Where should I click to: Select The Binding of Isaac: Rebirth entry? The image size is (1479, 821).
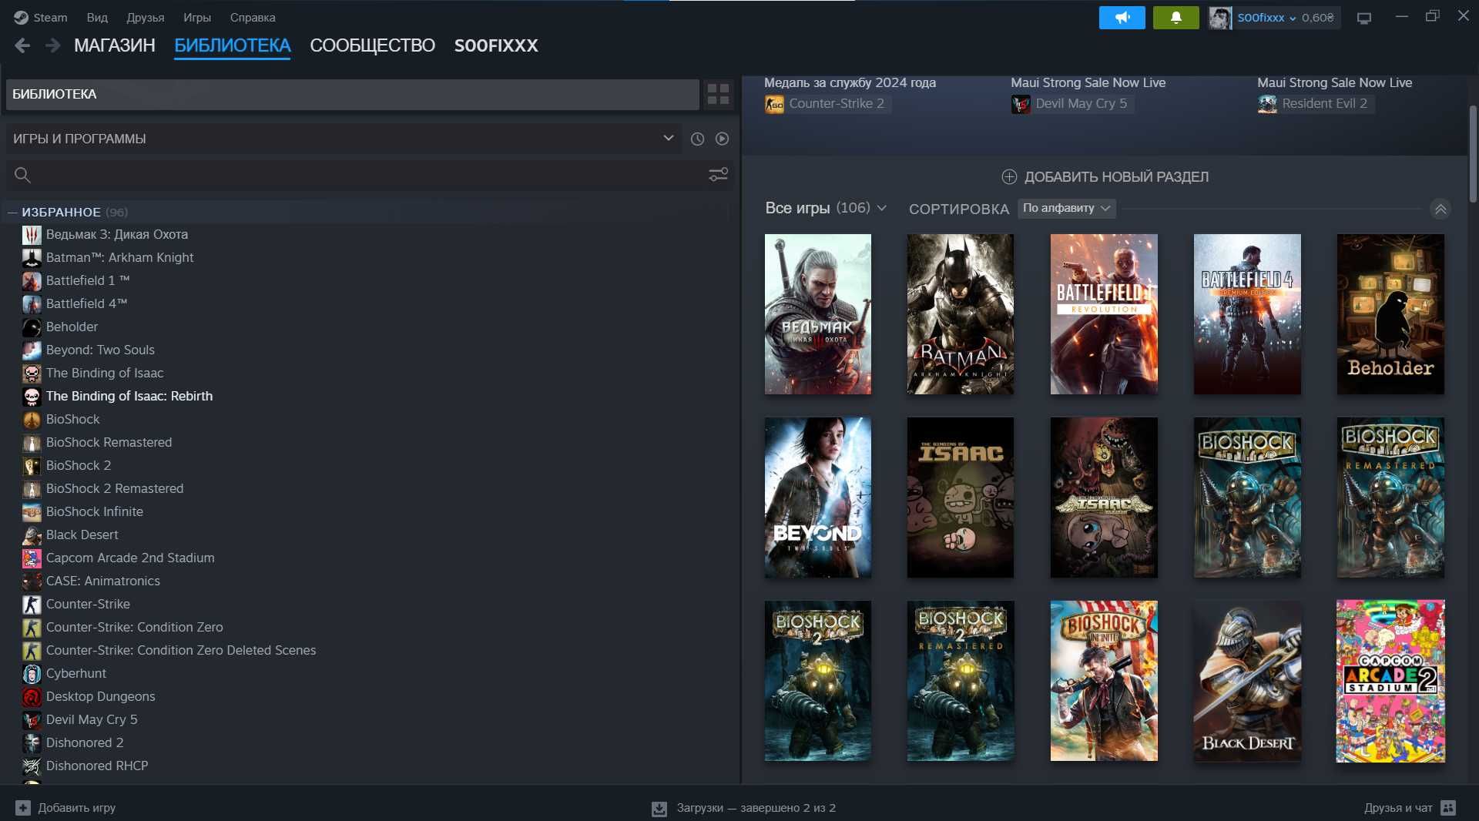click(129, 396)
